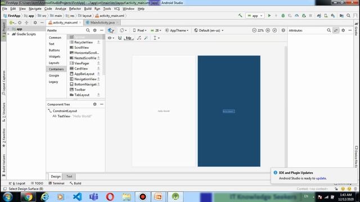The width and height of the screenshot is (360, 202).
Task: Open the Refactor menu
Action: coord(75,9)
